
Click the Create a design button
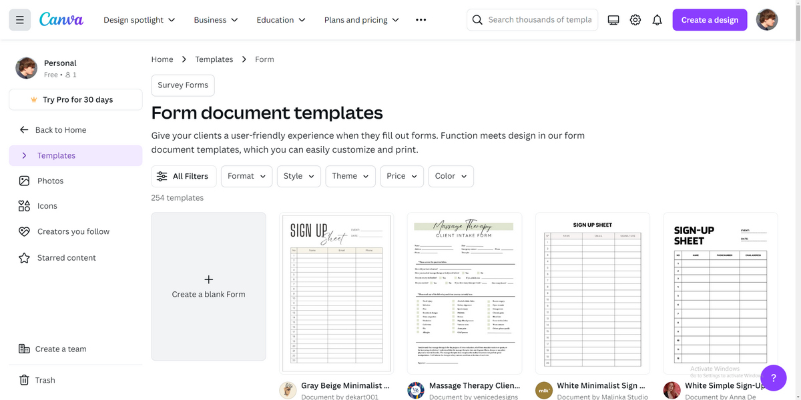tap(710, 20)
